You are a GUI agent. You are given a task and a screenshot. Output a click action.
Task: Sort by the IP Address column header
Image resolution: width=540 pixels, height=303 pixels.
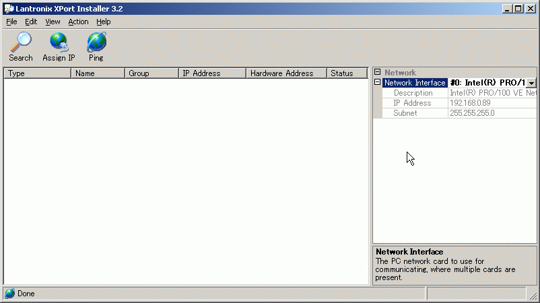(x=213, y=73)
